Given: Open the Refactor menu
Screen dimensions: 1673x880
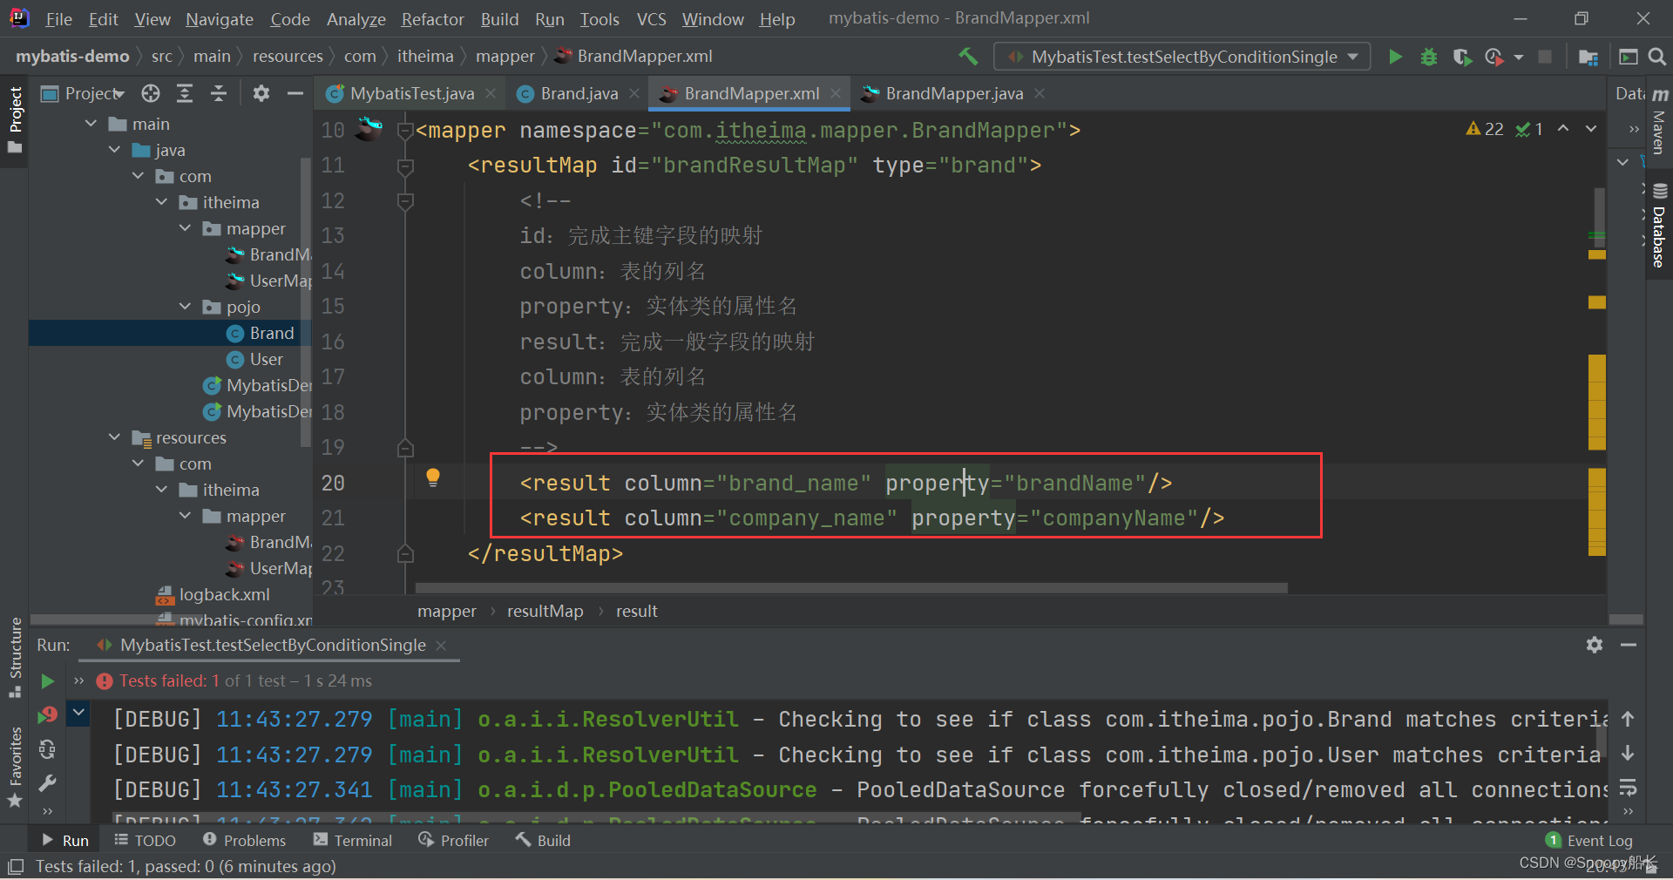Looking at the screenshot, I should pos(432,19).
